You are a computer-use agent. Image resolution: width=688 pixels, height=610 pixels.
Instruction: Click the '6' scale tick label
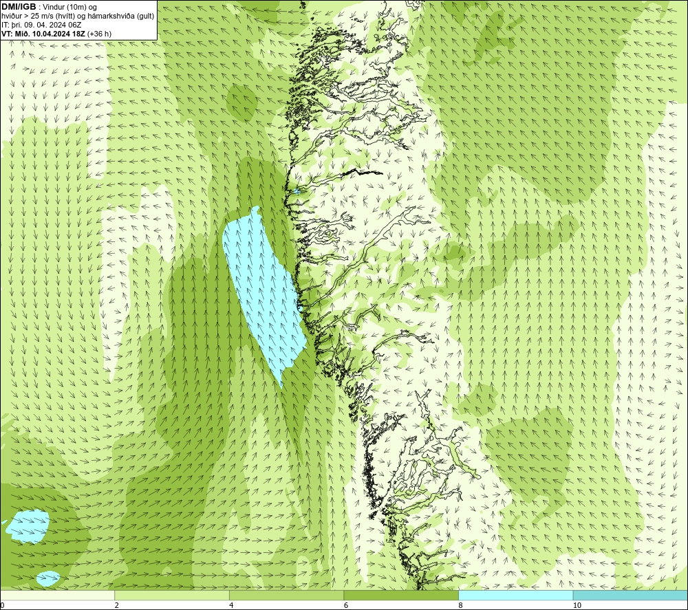point(346,605)
